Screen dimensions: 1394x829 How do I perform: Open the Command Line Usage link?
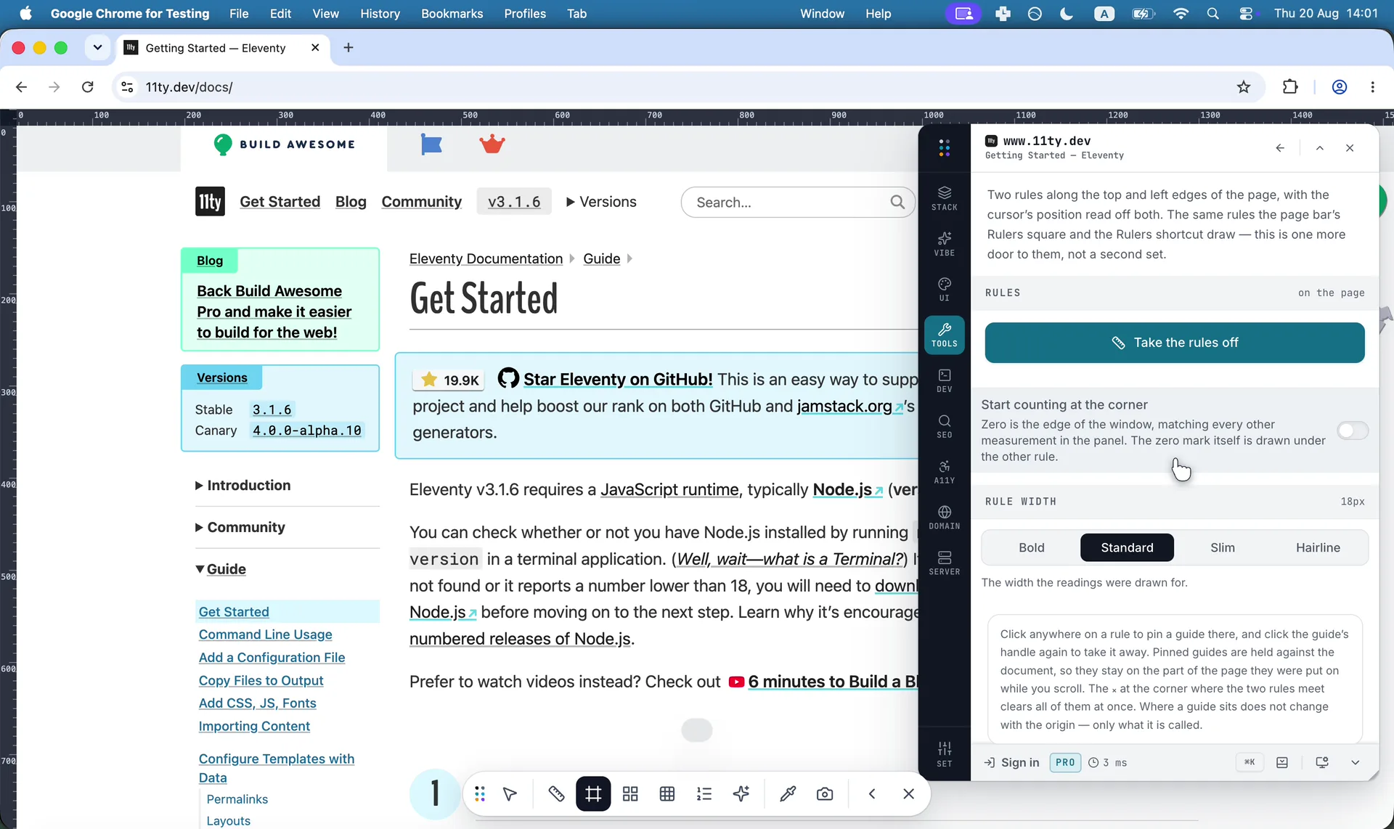point(266,634)
